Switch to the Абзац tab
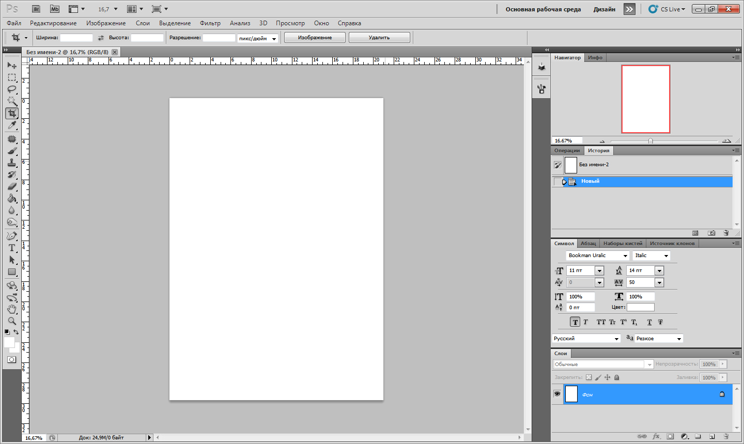The image size is (744, 444). pos(588,244)
